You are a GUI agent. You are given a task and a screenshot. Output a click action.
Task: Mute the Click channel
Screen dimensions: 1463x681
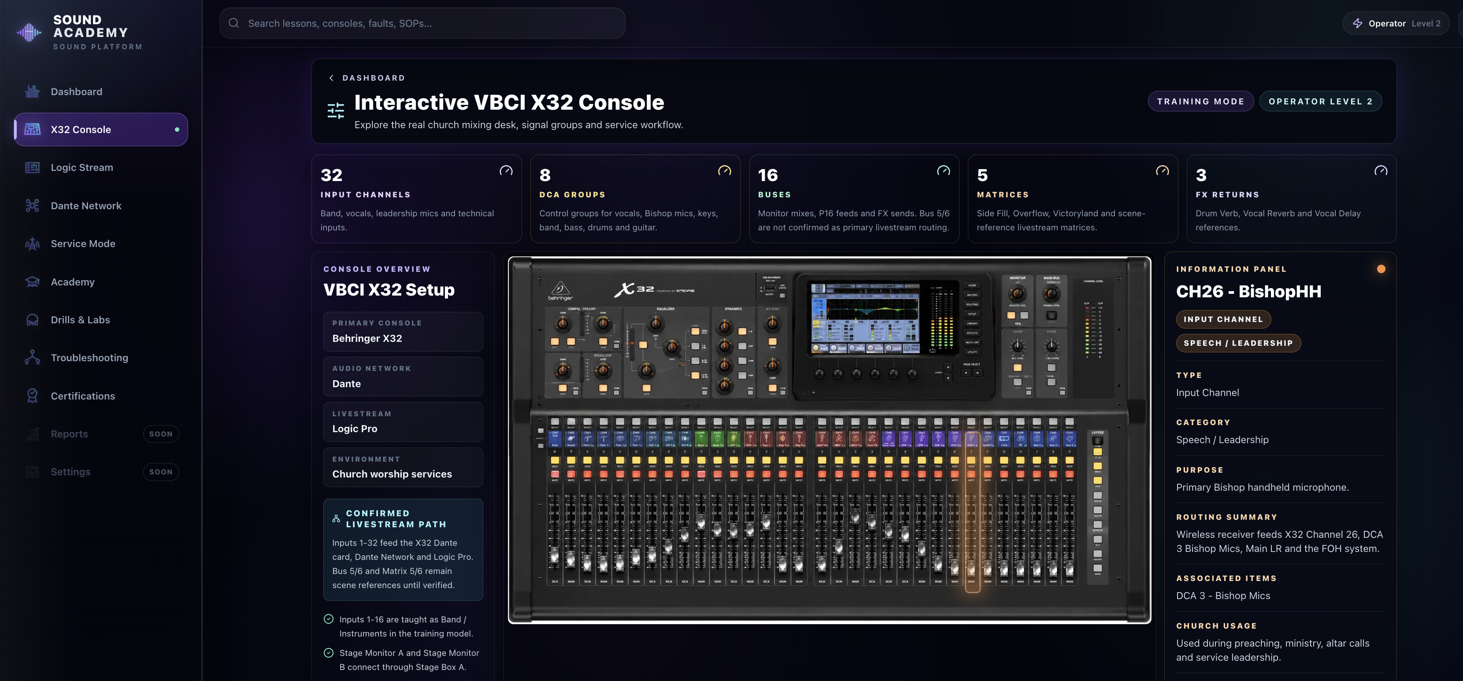click(x=1004, y=474)
